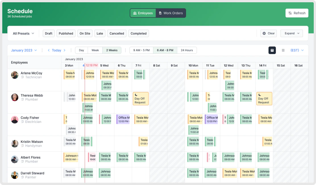
Task: Click the Clear filters circular icon
Action: (x=264, y=33)
